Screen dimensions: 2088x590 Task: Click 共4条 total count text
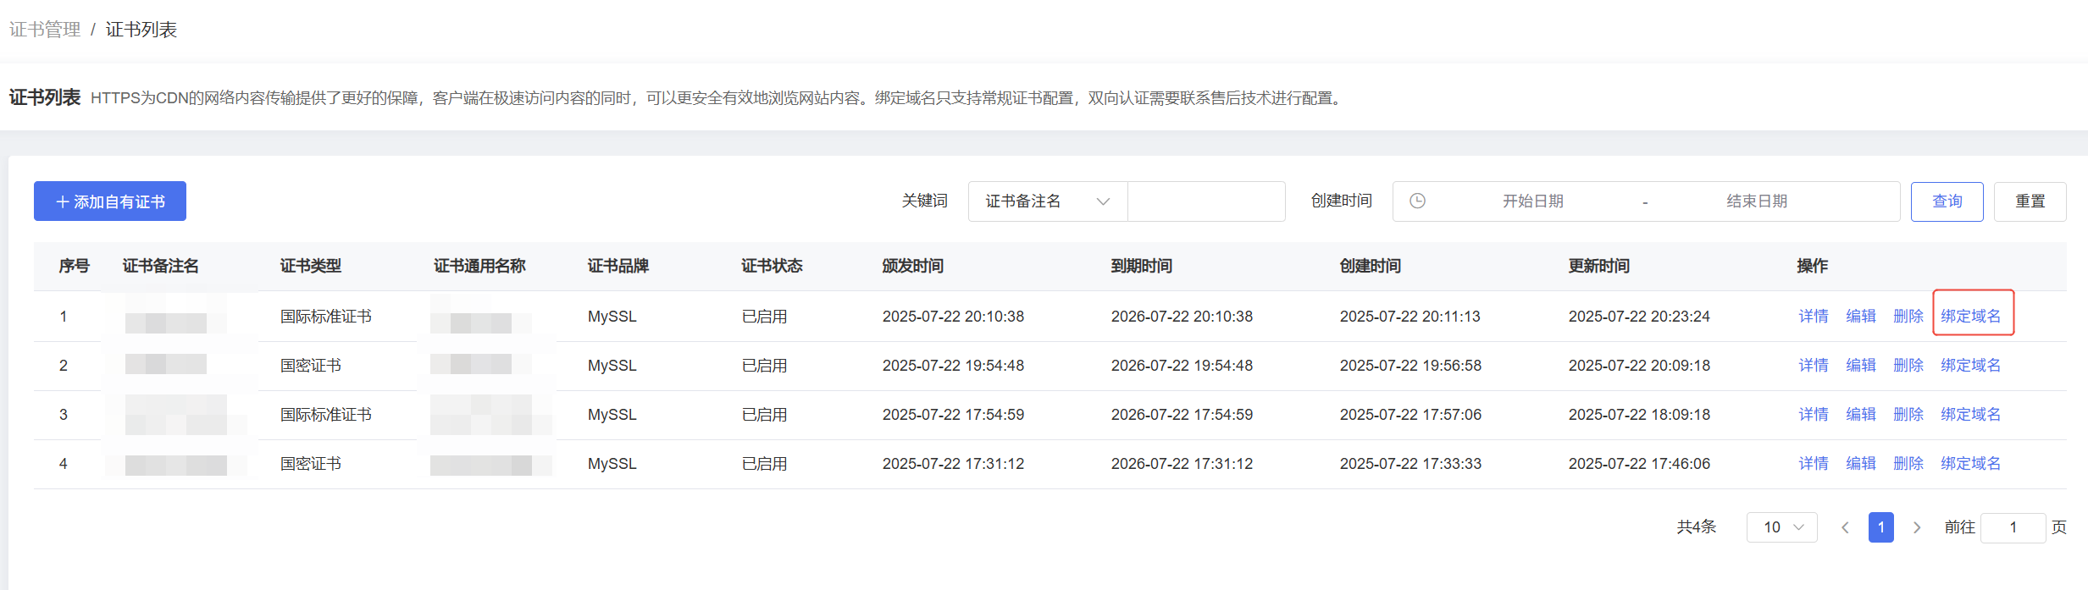(1697, 527)
